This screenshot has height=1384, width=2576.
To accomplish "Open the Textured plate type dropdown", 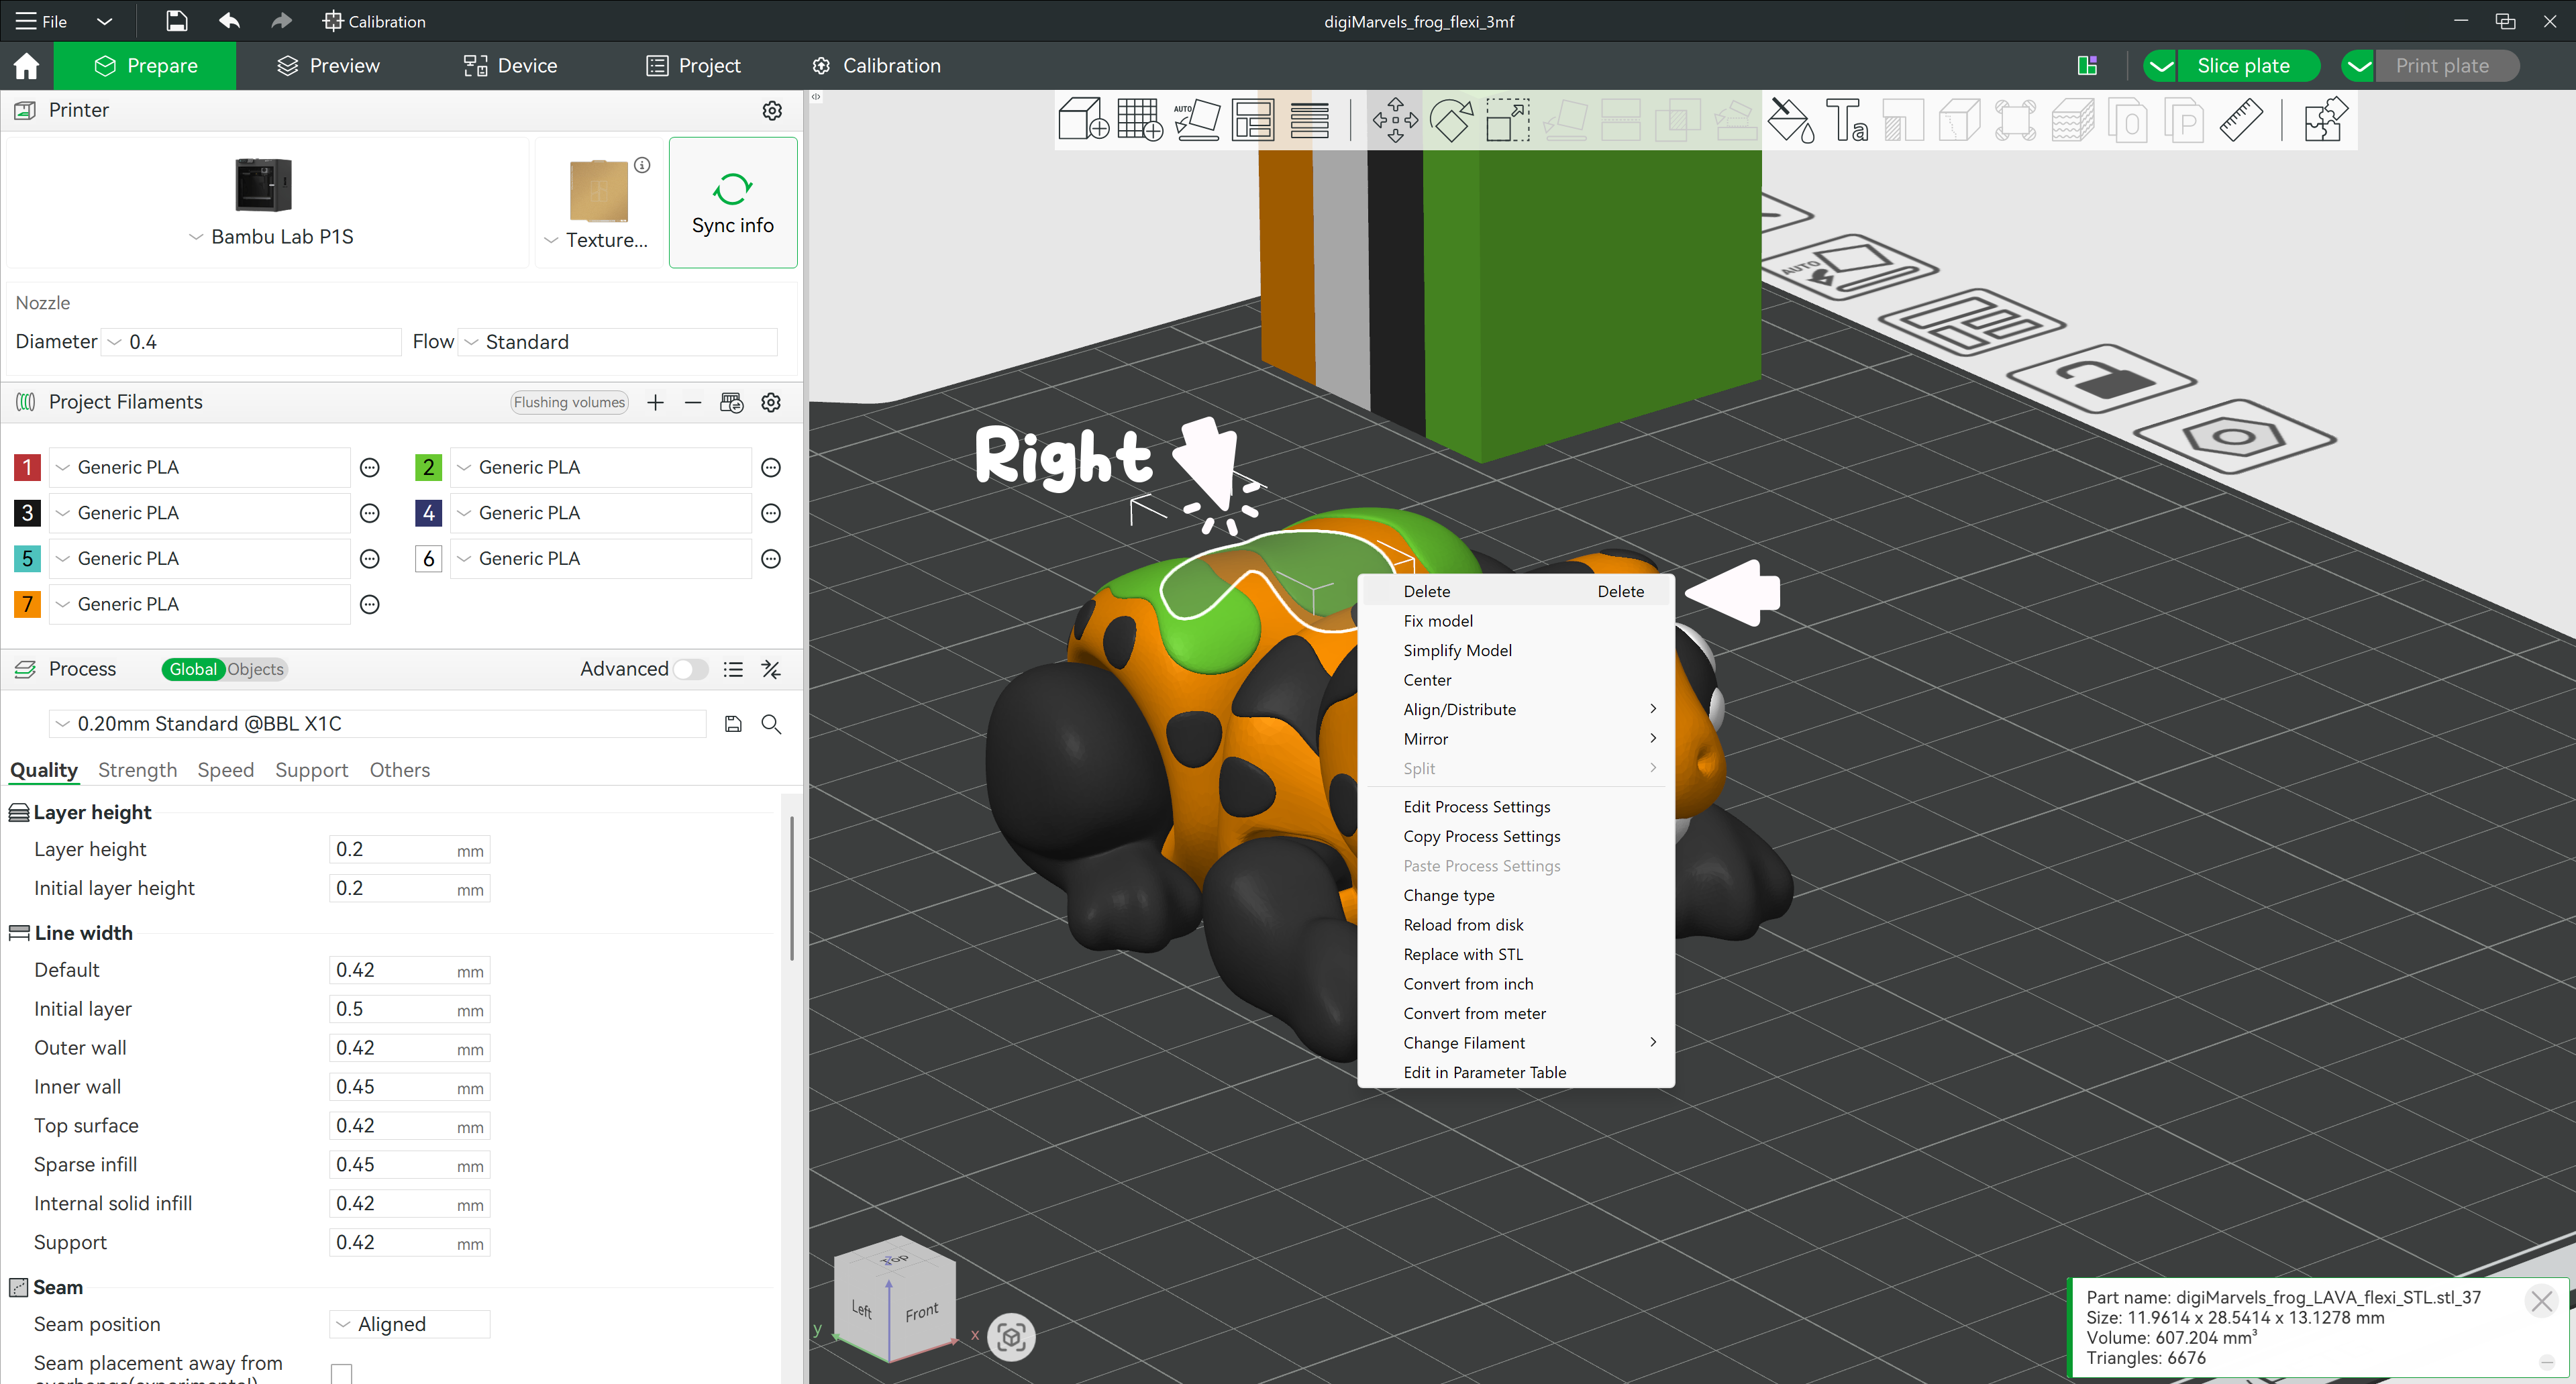I will coord(597,240).
